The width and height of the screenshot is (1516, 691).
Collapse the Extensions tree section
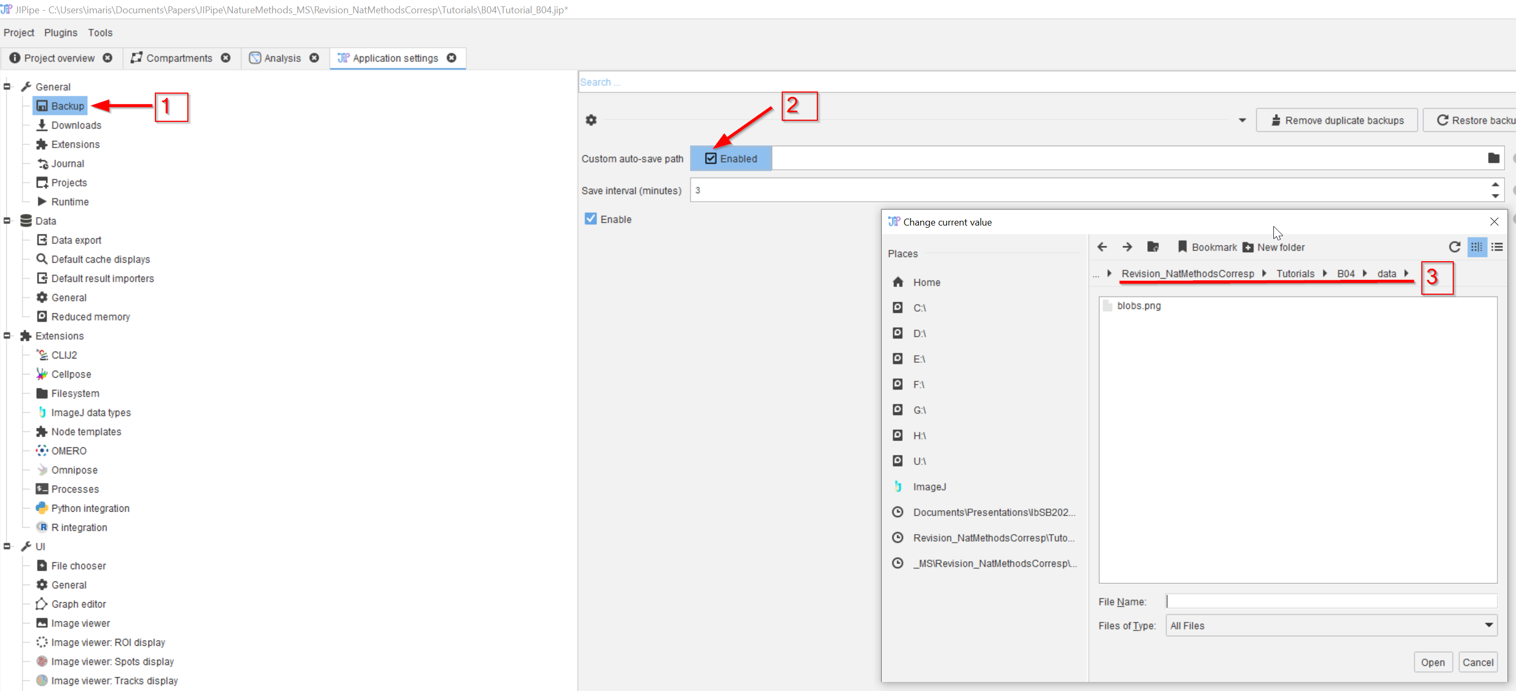(7, 336)
